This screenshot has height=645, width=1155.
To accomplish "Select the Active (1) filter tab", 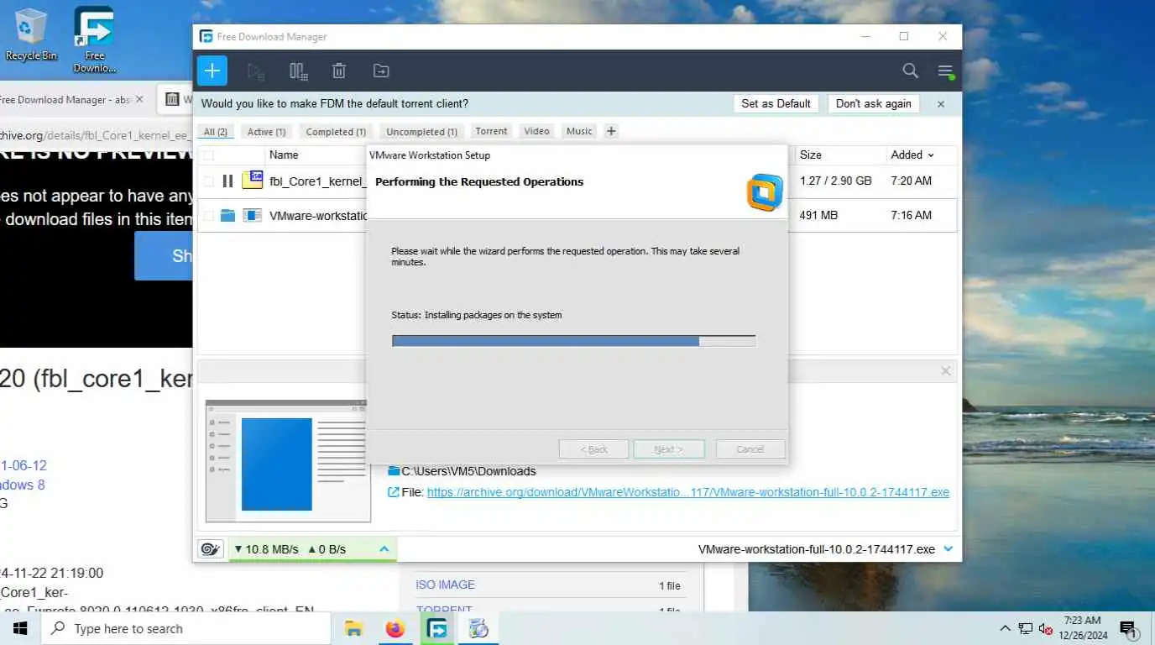I will coord(267,131).
